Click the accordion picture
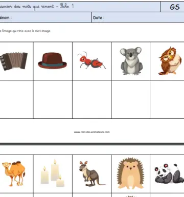The image size is (184, 197). (14, 61)
